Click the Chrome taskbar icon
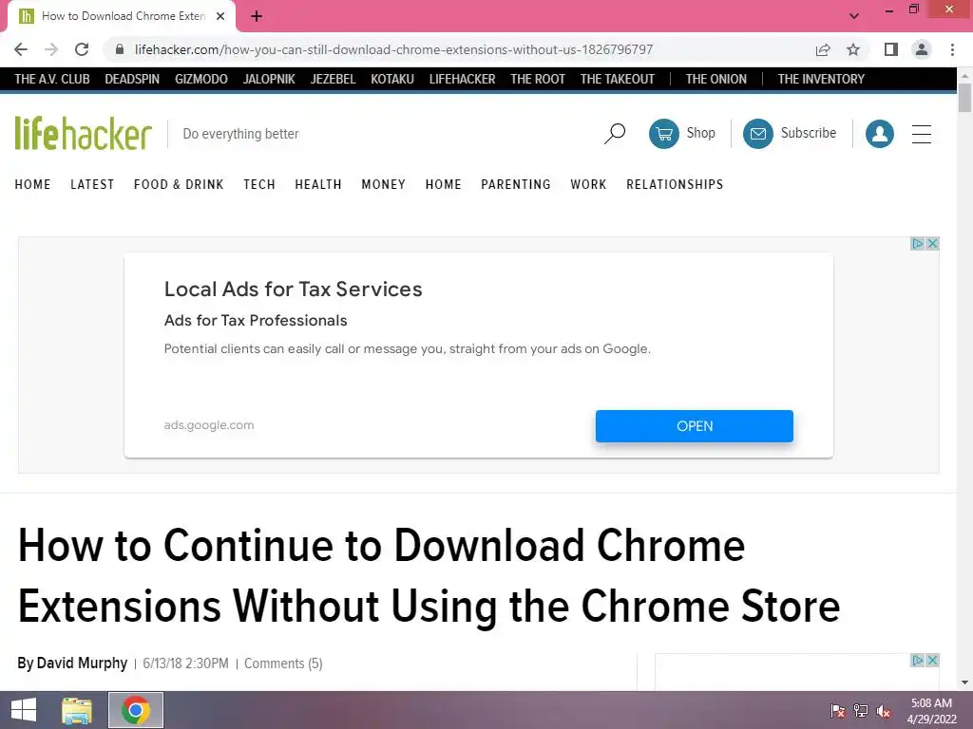The width and height of the screenshot is (973, 729). click(136, 710)
